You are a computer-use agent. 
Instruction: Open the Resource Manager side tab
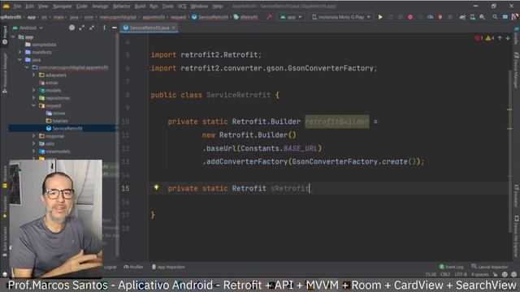[5, 73]
